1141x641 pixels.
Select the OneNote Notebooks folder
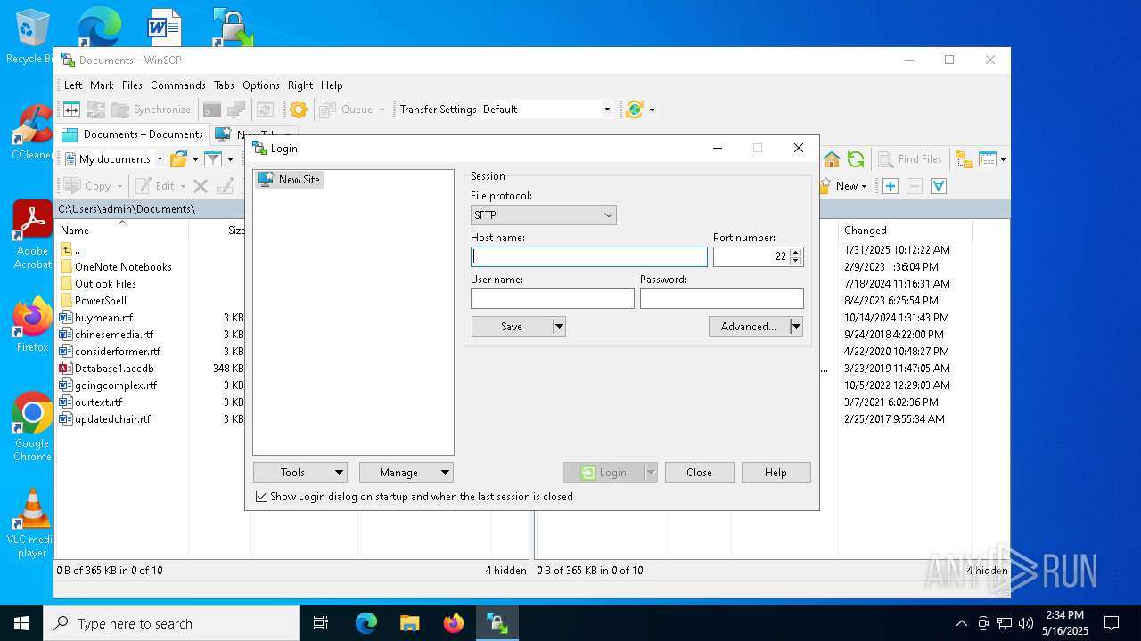point(123,267)
